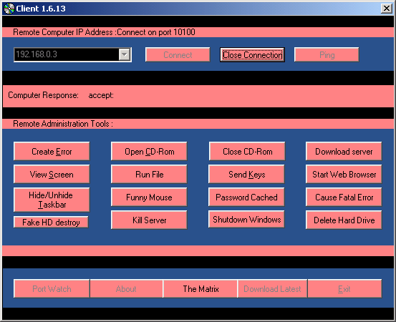Image resolution: width=396 pixels, height=322 pixels.
Task: Open the Port Watch tab
Action: point(52,288)
